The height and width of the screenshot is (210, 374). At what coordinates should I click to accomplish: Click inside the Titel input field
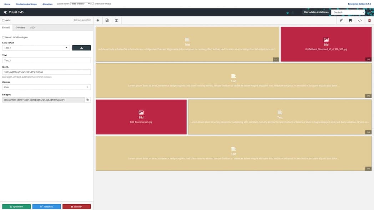pyautogui.click(x=46, y=60)
